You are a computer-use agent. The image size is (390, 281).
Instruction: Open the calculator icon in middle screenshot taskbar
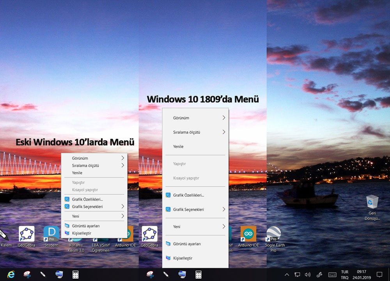(x=198, y=274)
